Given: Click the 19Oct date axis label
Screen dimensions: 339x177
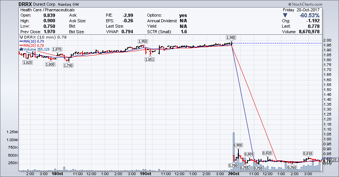Looking at the screenshot, I should [145, 174].
